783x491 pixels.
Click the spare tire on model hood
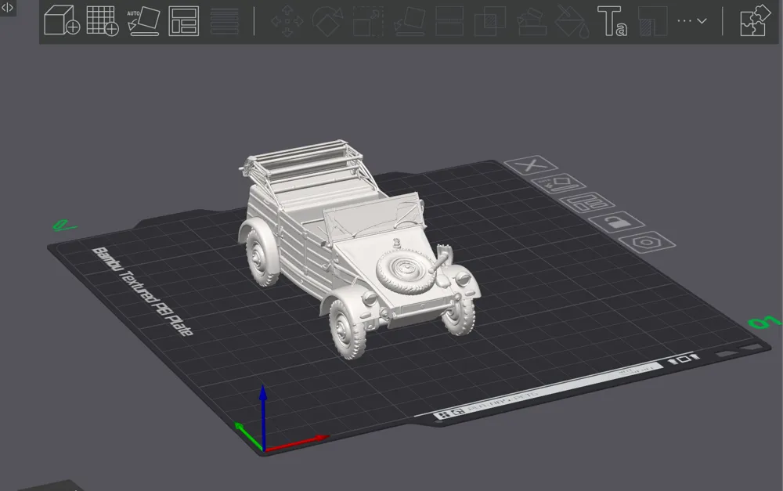(x=405, y=272)
